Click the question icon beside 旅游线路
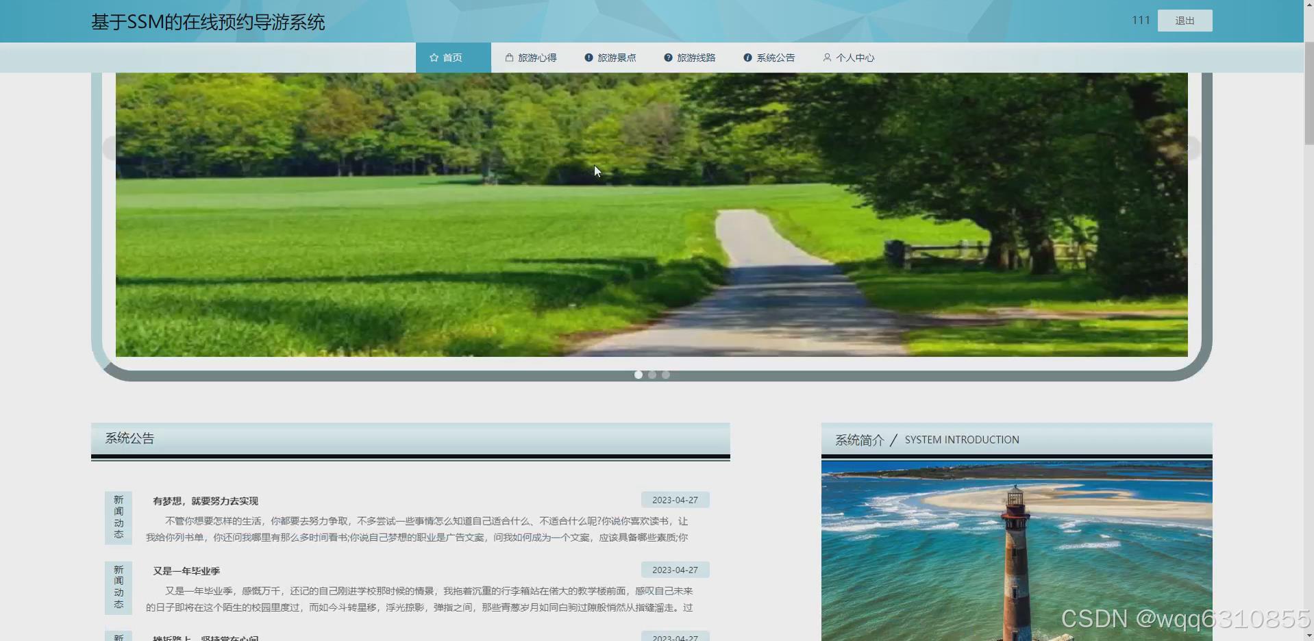The width and height of the screenshot is (1314, 641). [x=668, y=58]
